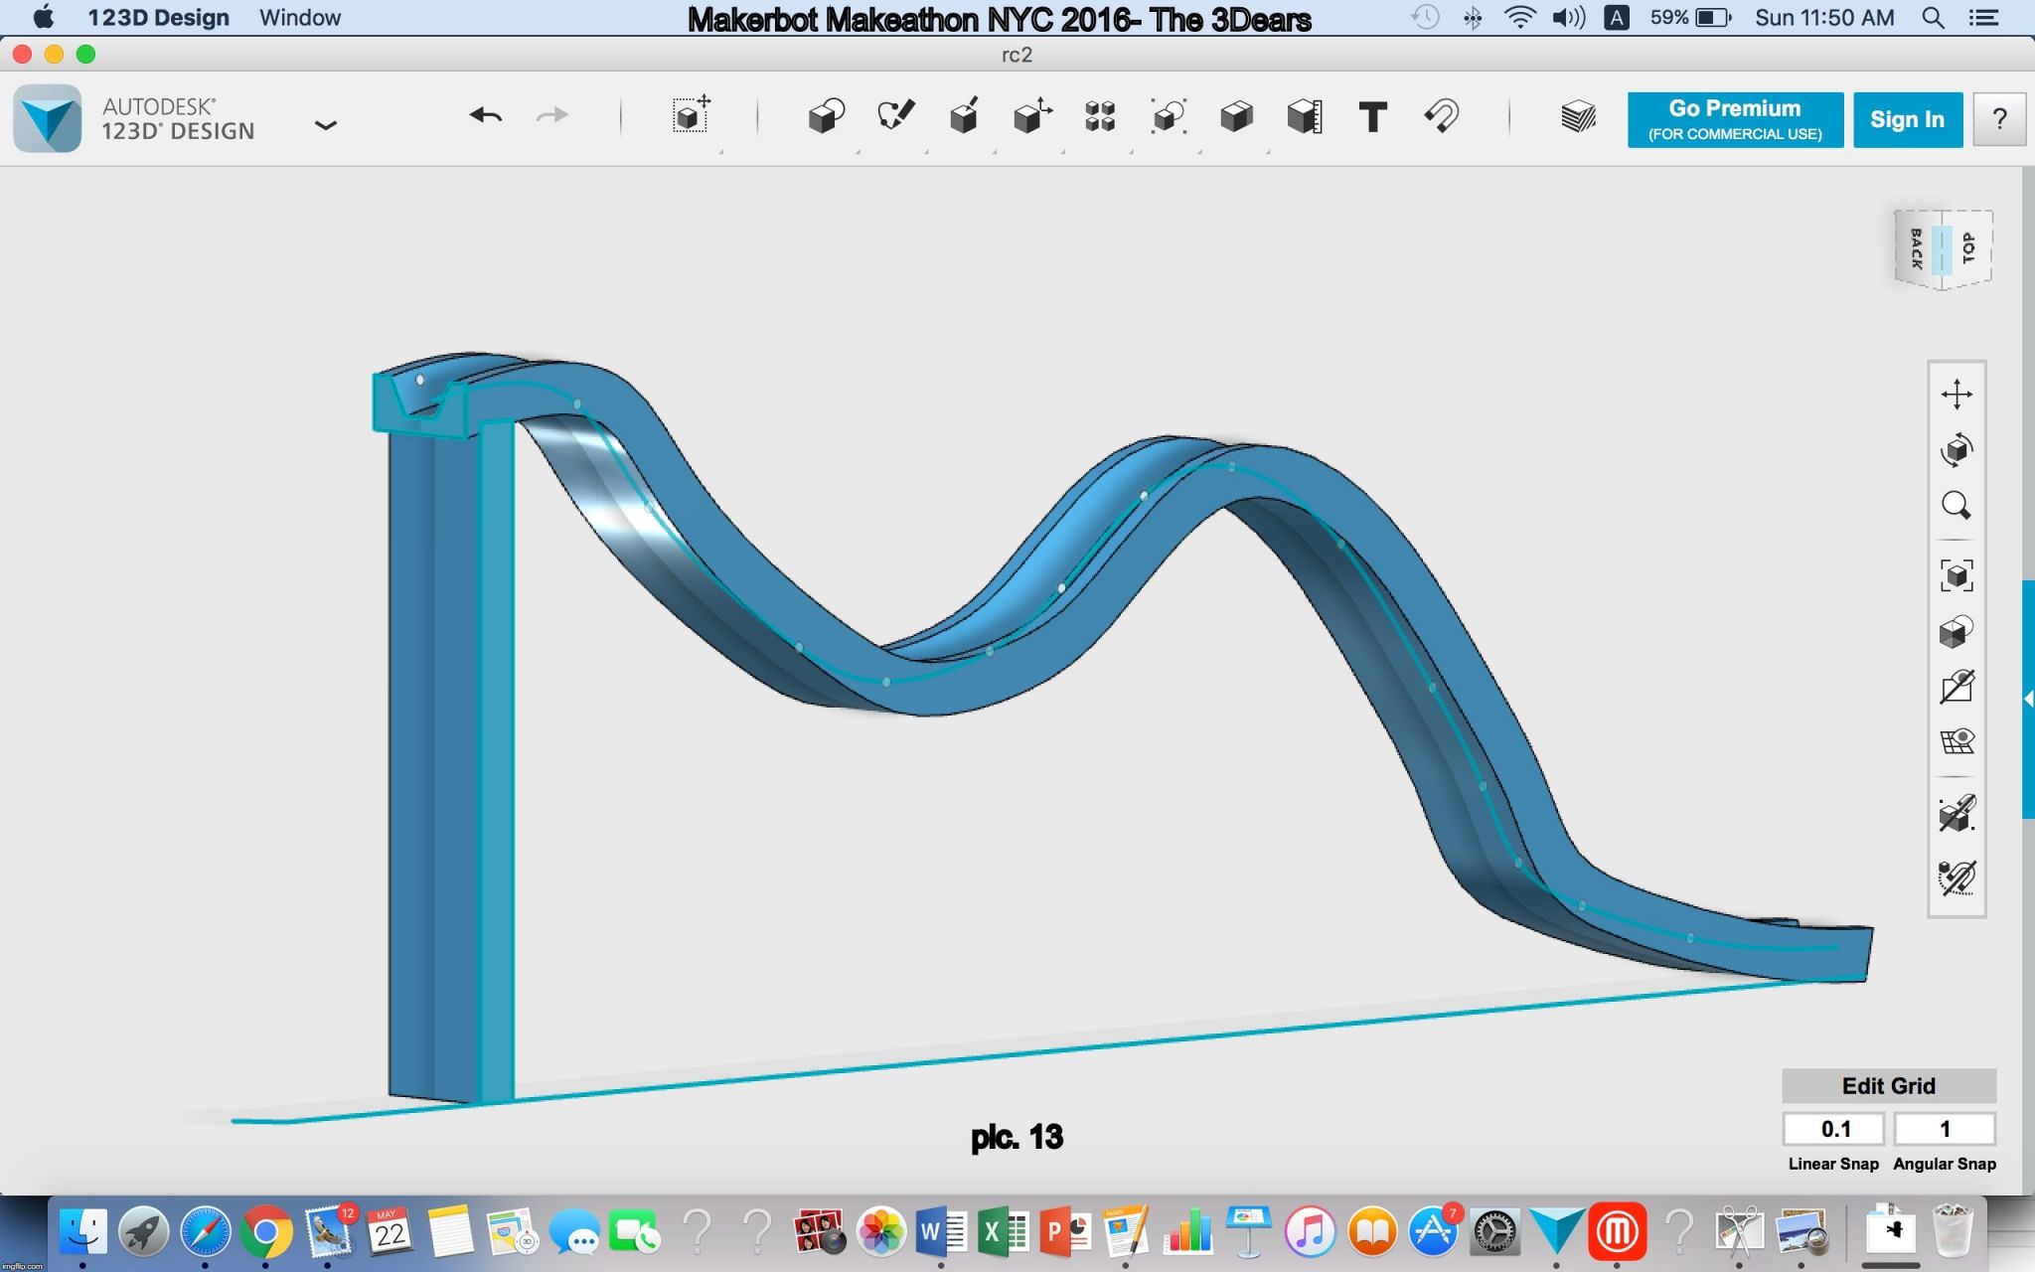
Task: Click the Angular Snap value field
Action: point(1945,1129)
